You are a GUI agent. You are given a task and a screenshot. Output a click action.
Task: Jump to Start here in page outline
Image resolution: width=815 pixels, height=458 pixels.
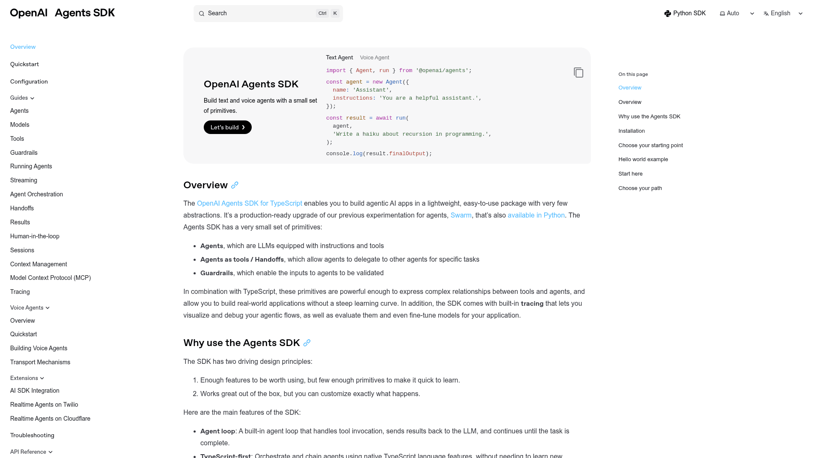[630, 174]
